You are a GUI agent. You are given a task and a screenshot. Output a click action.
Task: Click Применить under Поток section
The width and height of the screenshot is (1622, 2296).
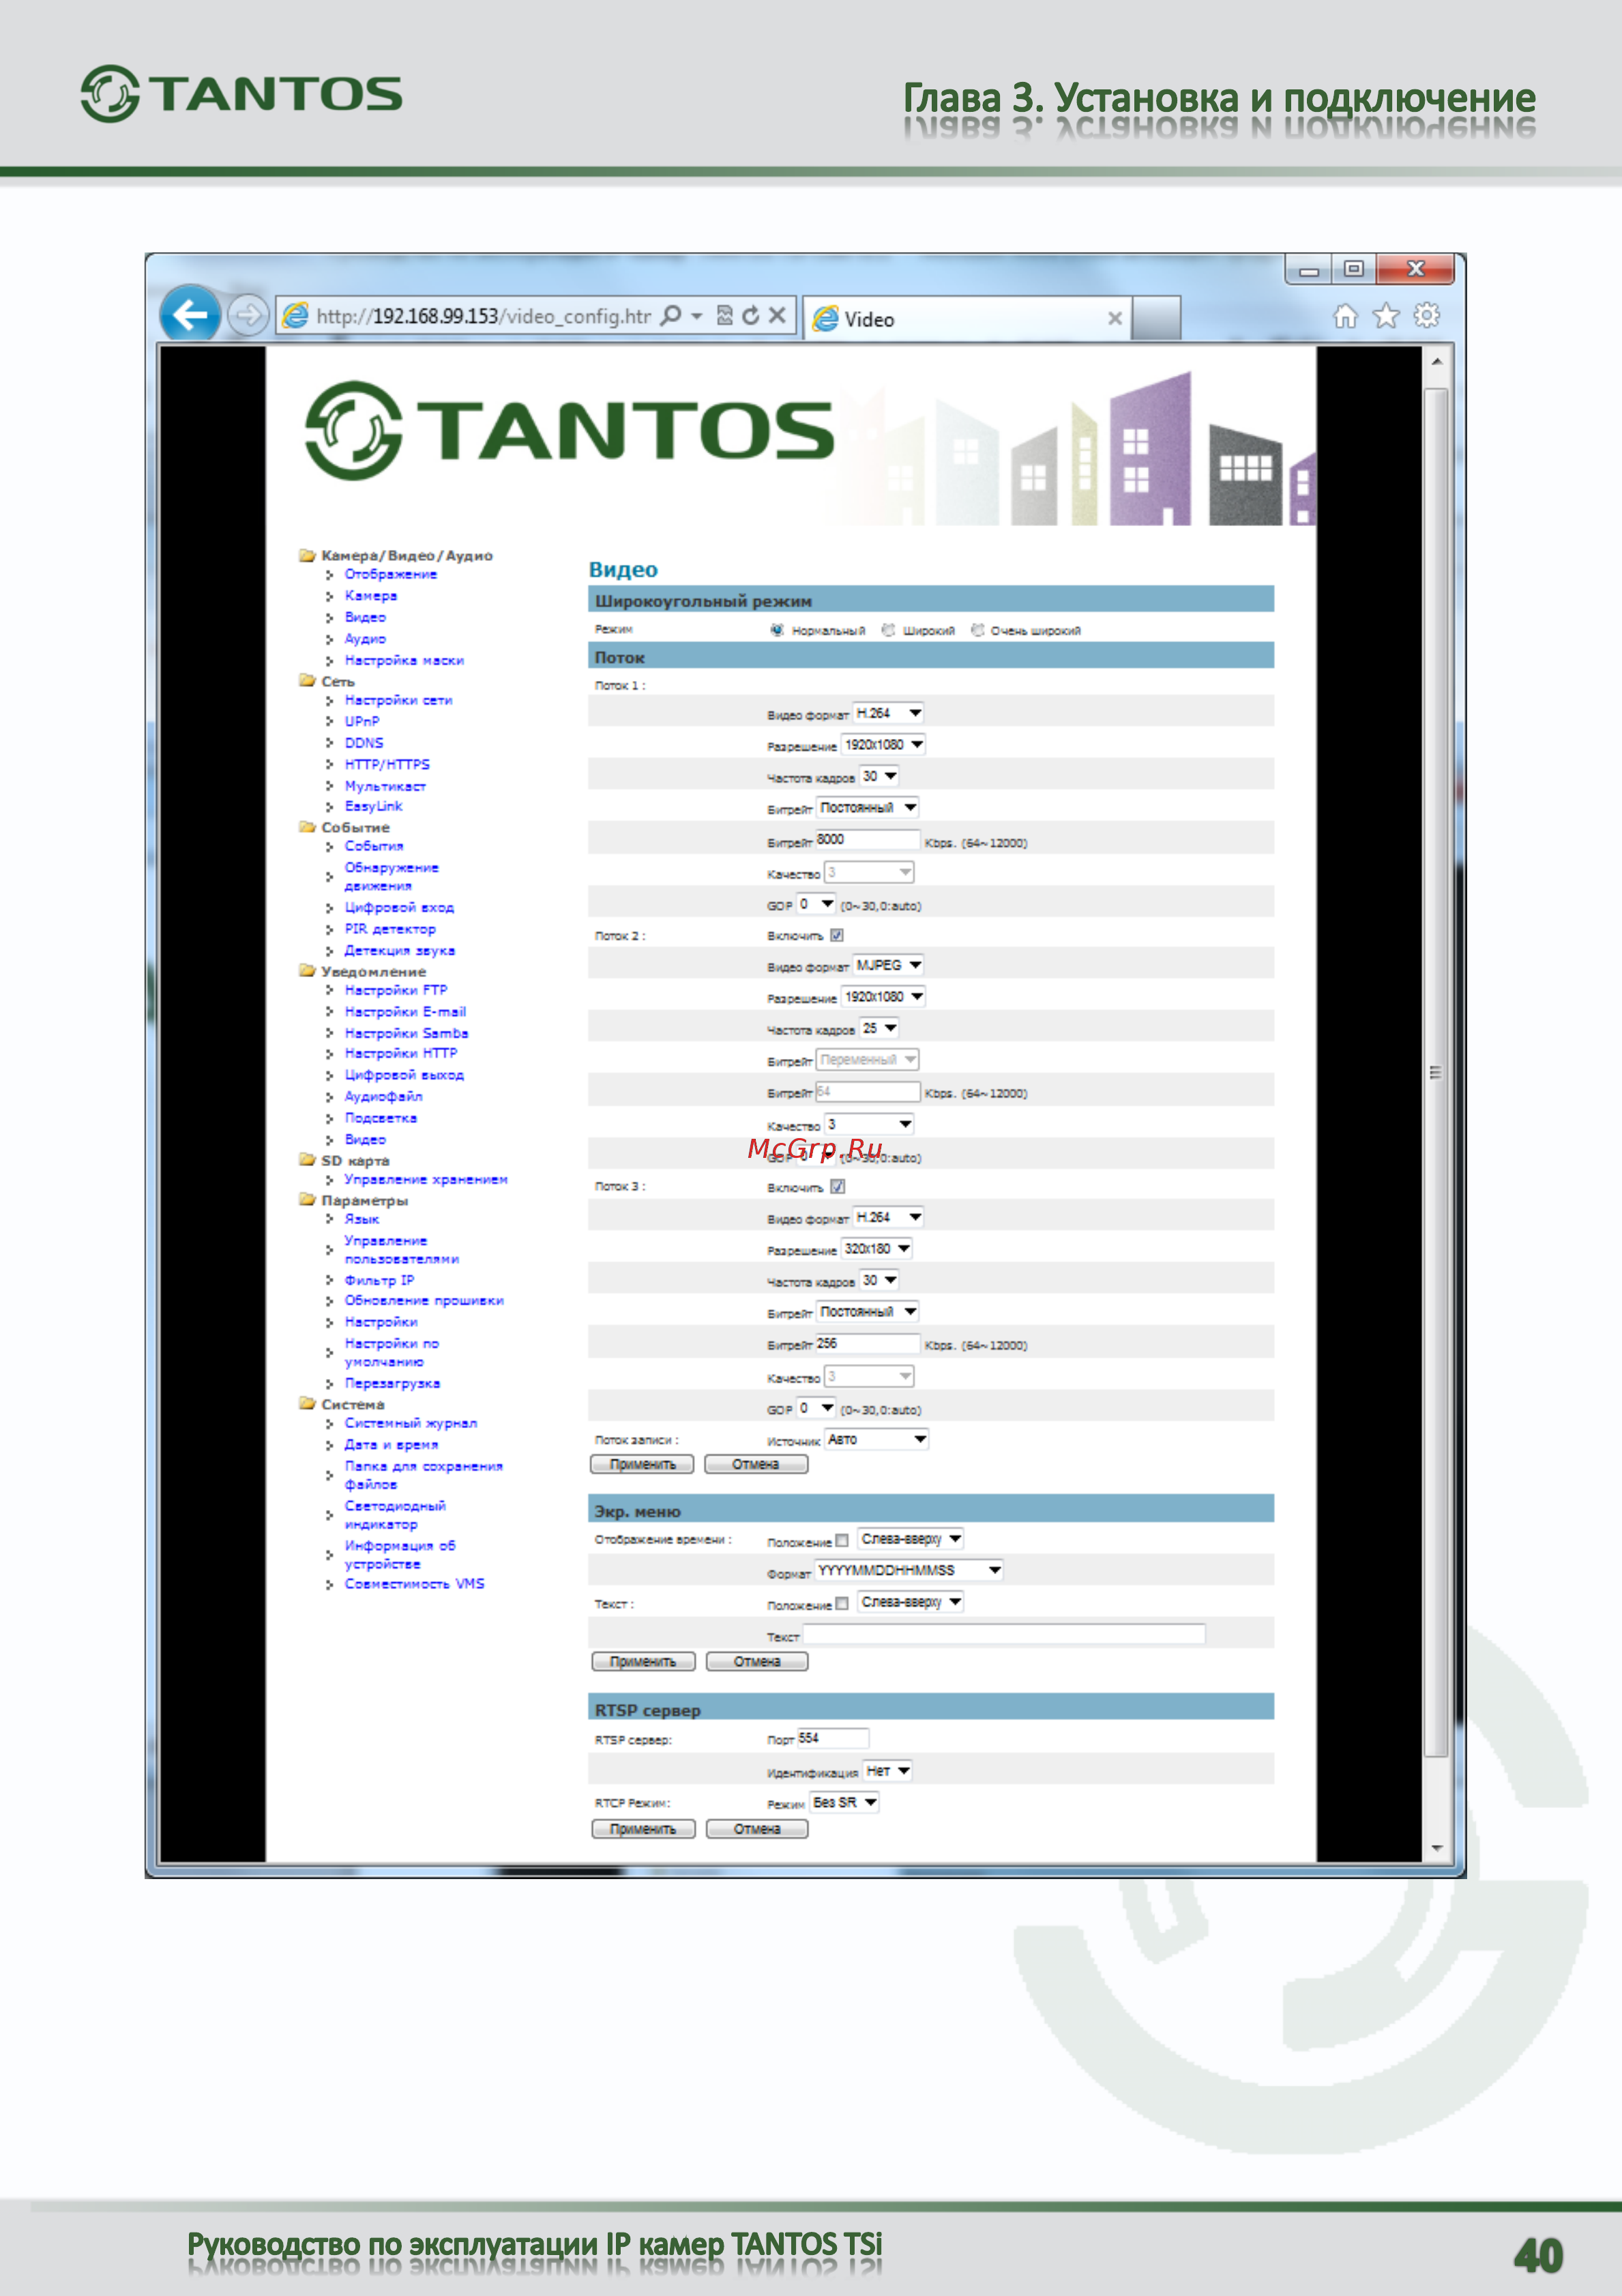point(642,1464)
